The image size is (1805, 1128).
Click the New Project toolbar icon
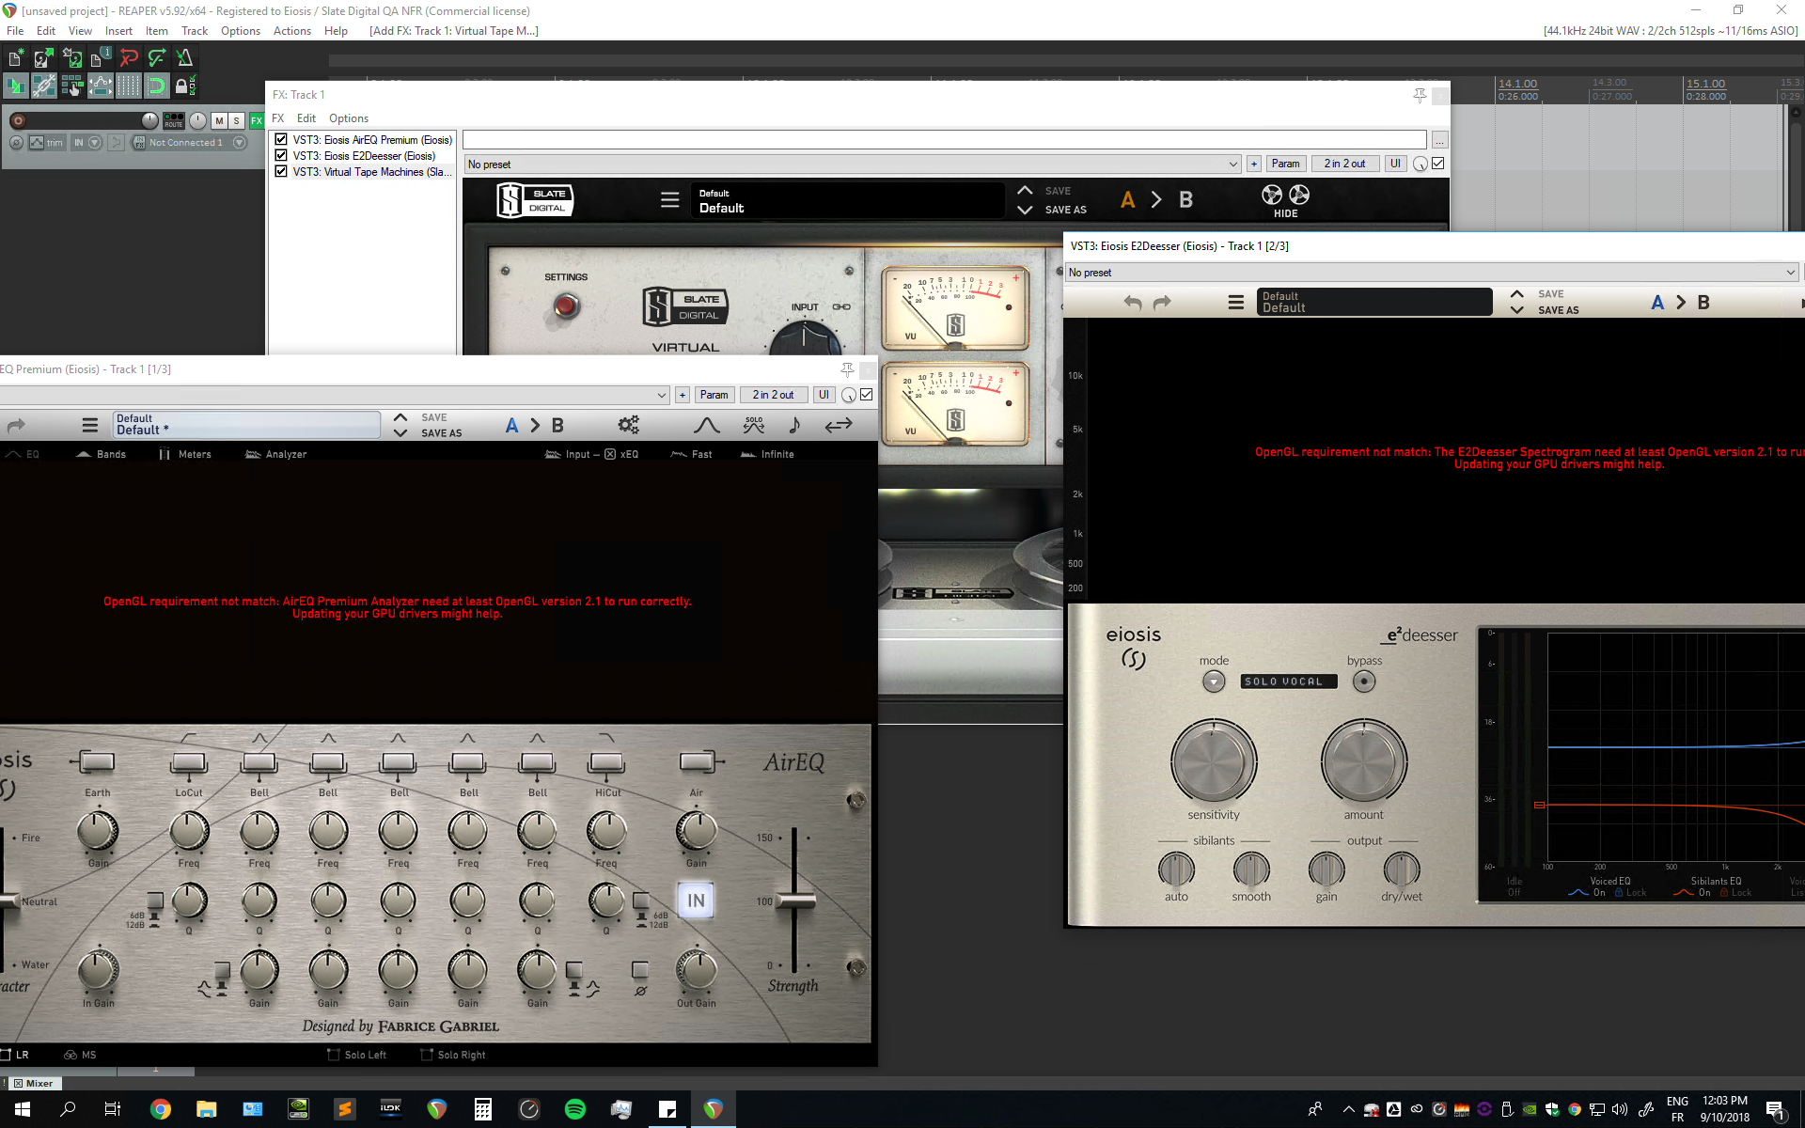point(16,58)
